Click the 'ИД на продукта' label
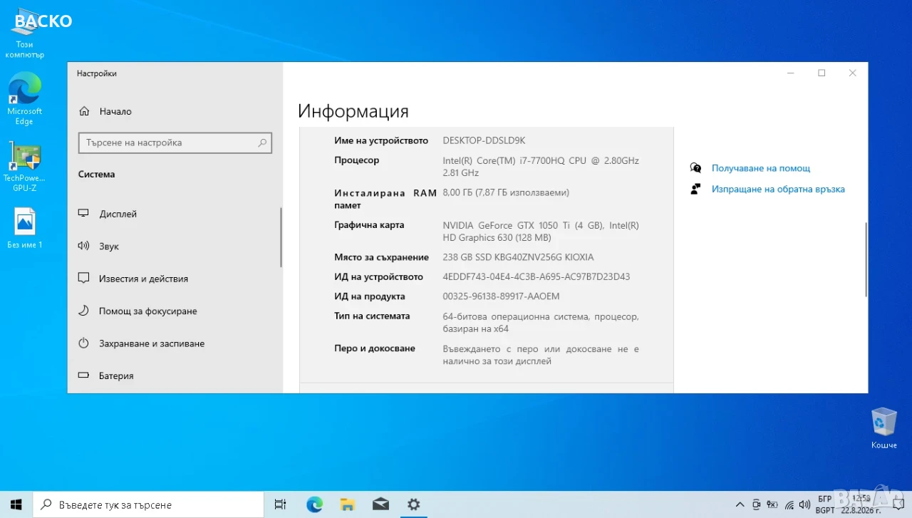 point(370,296)
